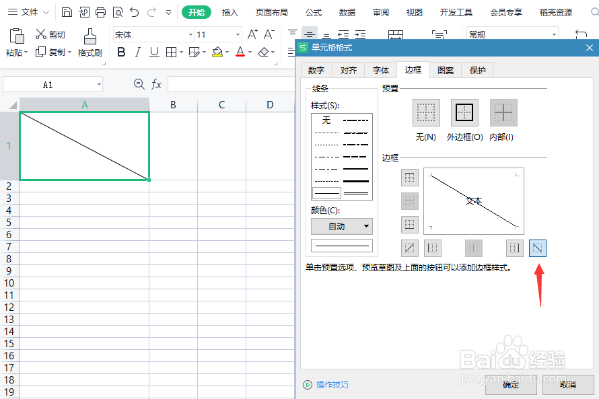Select the format painter tool 格式刷
This screenshot has height=399, width=599.
[x=90, y=43]
